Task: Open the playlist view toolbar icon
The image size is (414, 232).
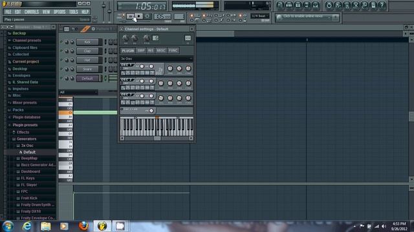Action: pyautogui.click(x=280, y=5)
